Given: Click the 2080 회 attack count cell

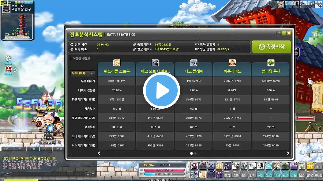Looking at the screenshot, I should (x=117, y=127).
